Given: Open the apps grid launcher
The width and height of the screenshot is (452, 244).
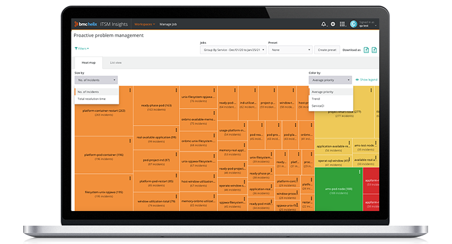Looking at the screenshot, I should pyautogui.click(x=342, y=24).
